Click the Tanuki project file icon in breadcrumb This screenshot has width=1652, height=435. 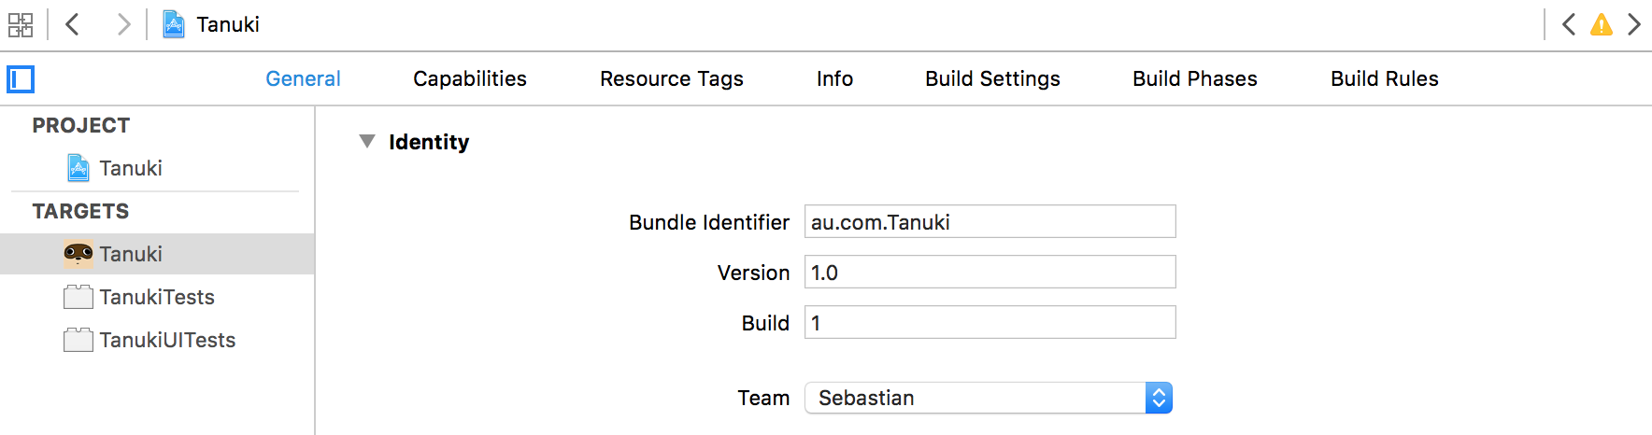174,24
